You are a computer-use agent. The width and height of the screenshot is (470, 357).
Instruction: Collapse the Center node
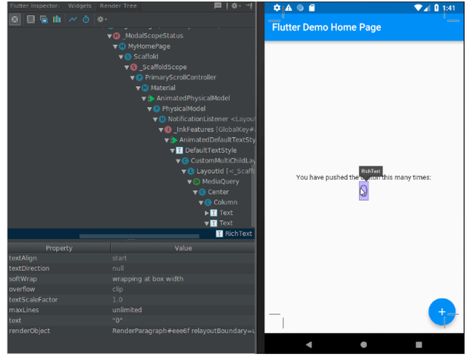[x=195, y=192]
